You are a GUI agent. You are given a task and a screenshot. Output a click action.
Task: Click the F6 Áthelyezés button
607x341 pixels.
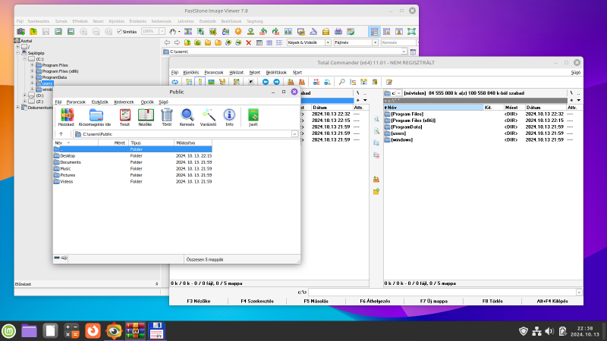coord(375,301)
